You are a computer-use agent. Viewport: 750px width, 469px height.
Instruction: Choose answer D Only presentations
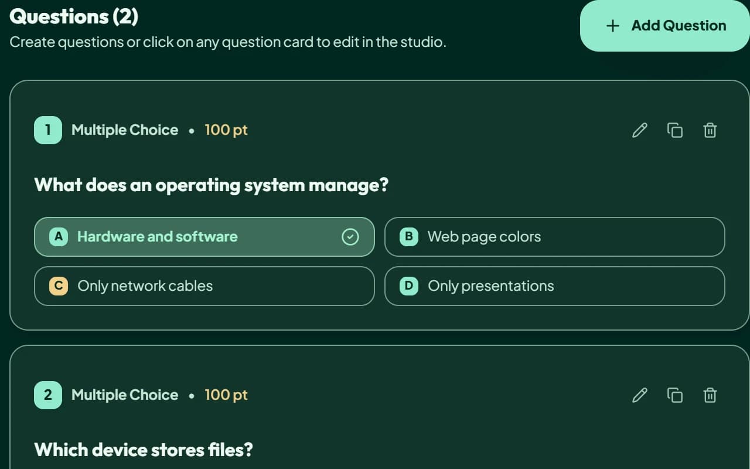[x=555, y=286]
